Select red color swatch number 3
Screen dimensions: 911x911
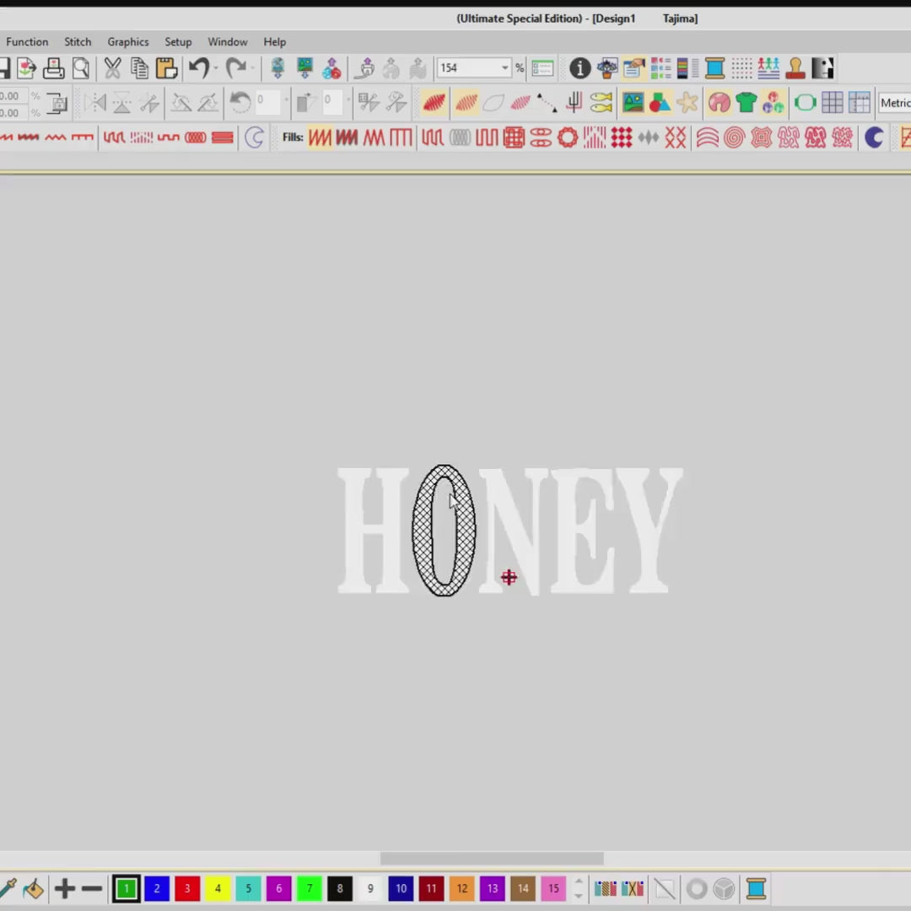pyautogui.click(x=186, y=888)
